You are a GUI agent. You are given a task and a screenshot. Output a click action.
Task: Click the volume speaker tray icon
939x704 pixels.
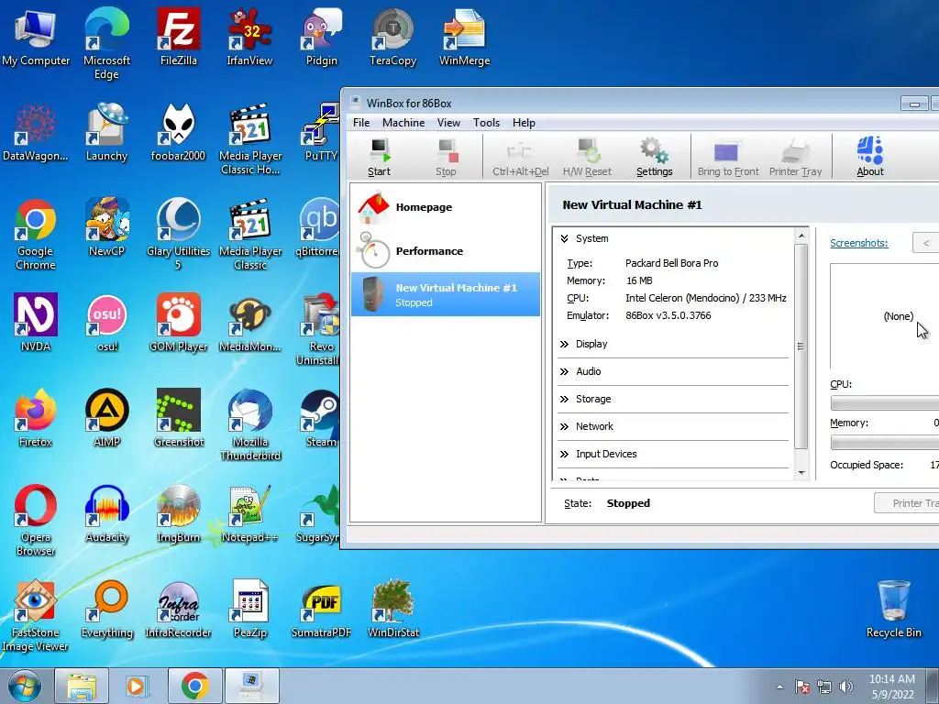point(845,687)
